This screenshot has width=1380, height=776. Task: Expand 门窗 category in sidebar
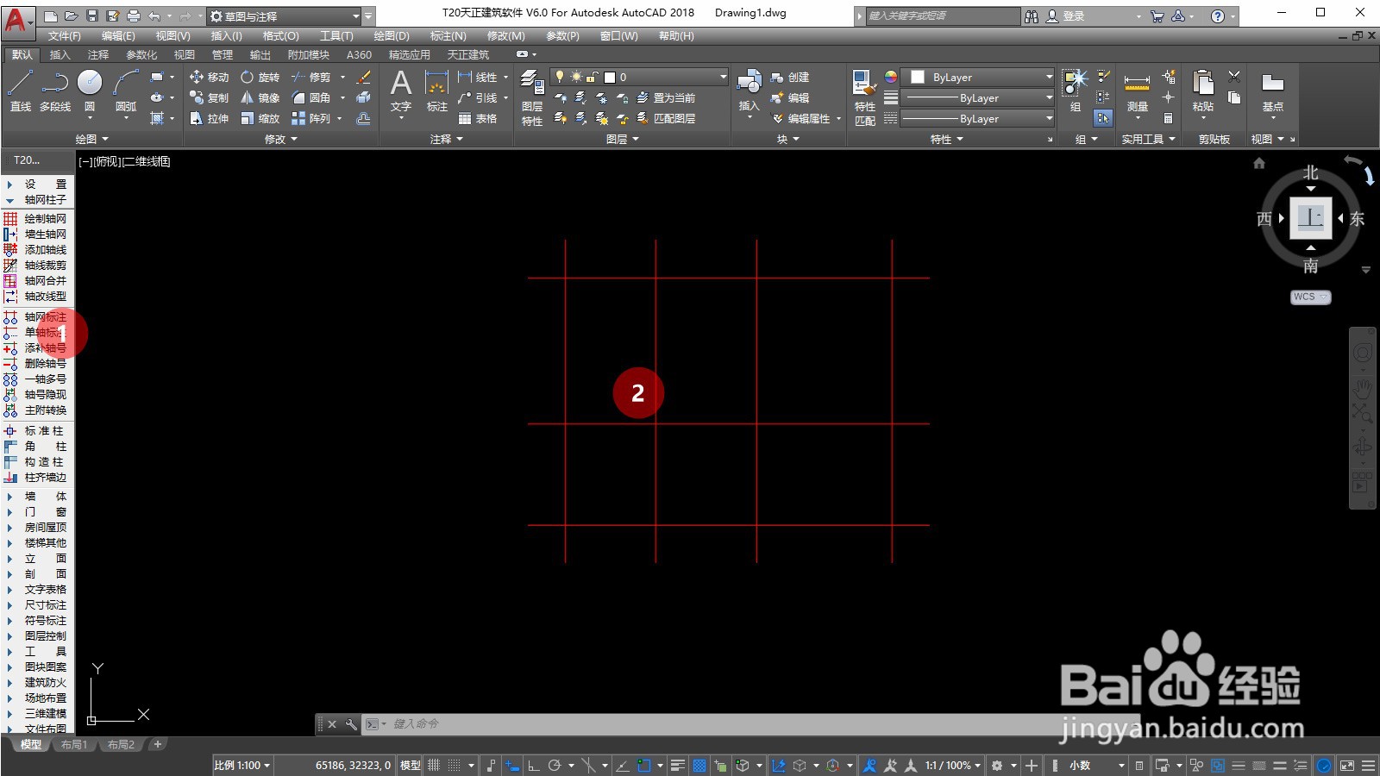click(x=36, y=511)
